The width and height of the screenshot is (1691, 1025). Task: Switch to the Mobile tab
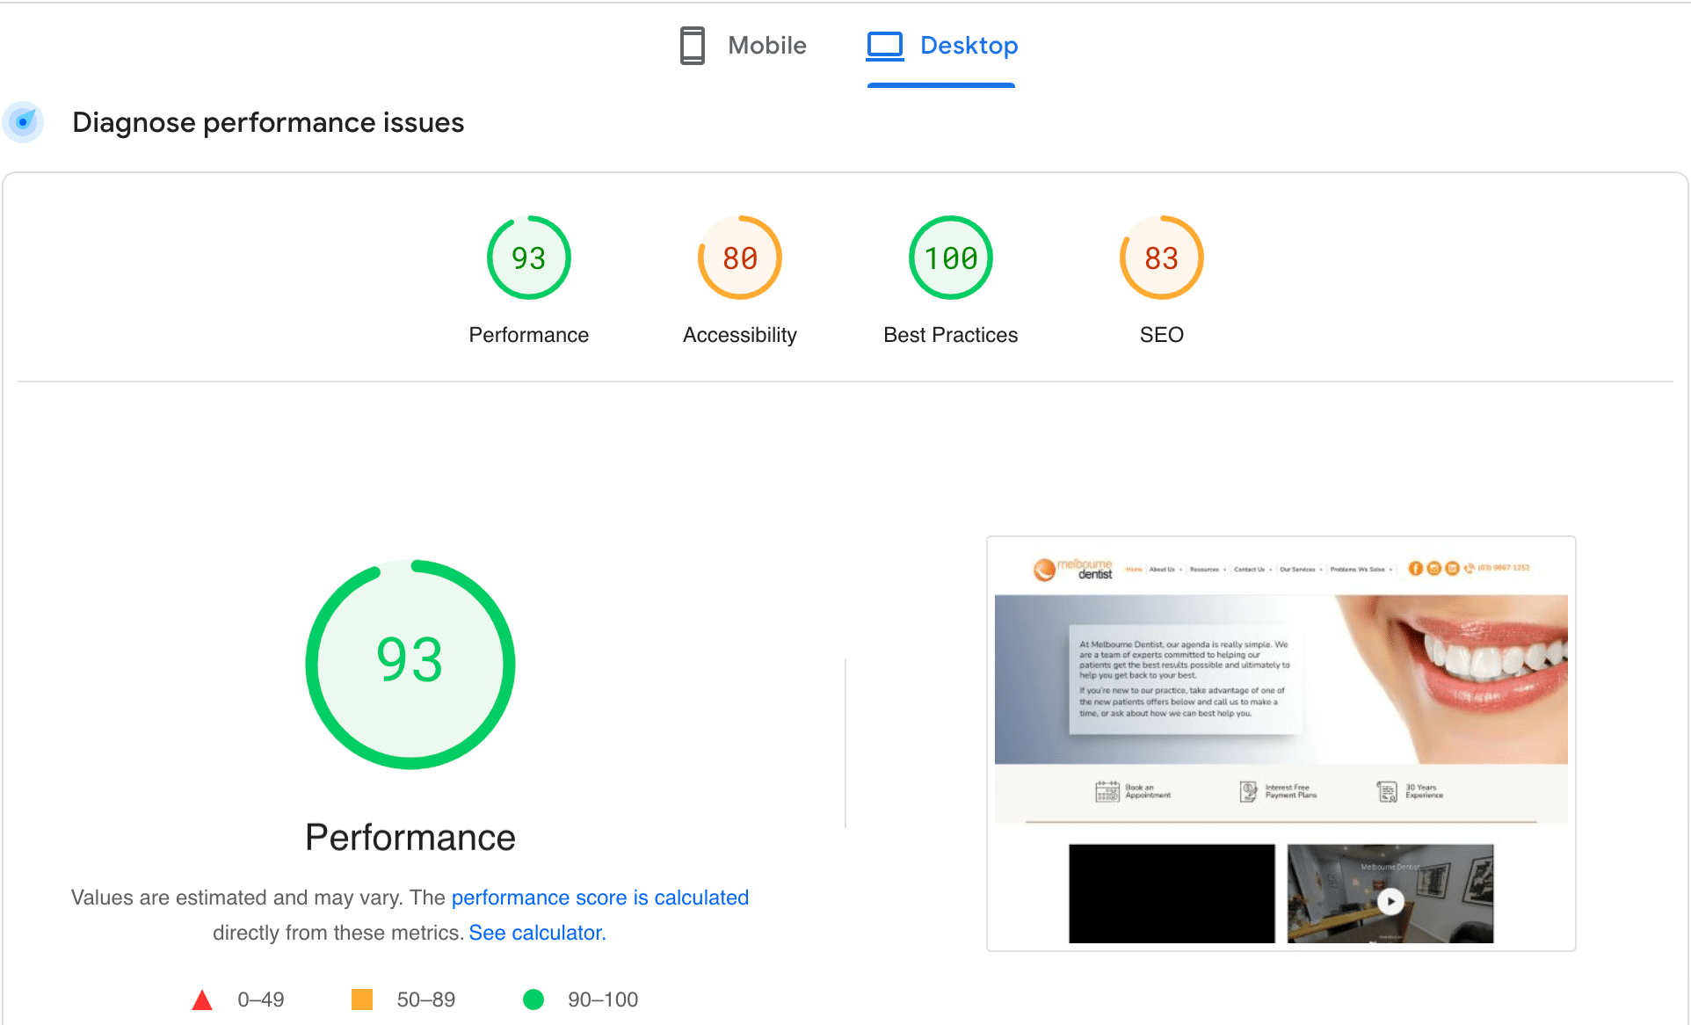click(x=742, y=45)
